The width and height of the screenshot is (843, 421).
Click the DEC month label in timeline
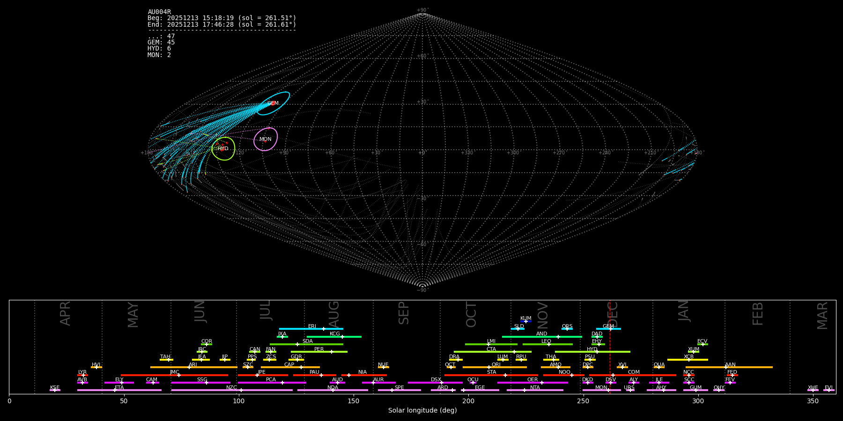pos(613,314)
